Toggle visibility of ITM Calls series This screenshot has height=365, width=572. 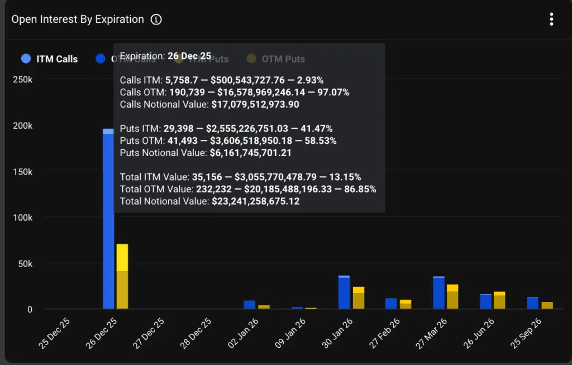[x=26, y=59]
